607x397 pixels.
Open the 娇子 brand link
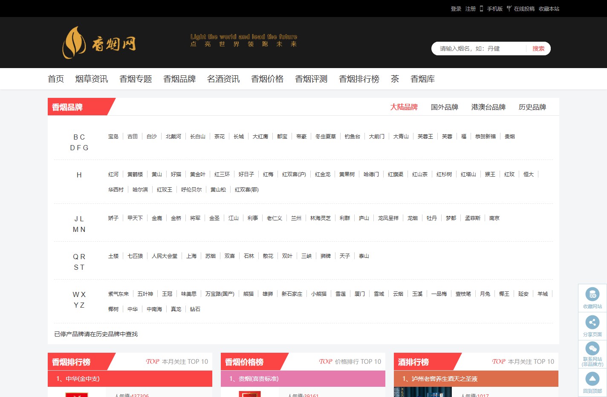pos(113,218)
